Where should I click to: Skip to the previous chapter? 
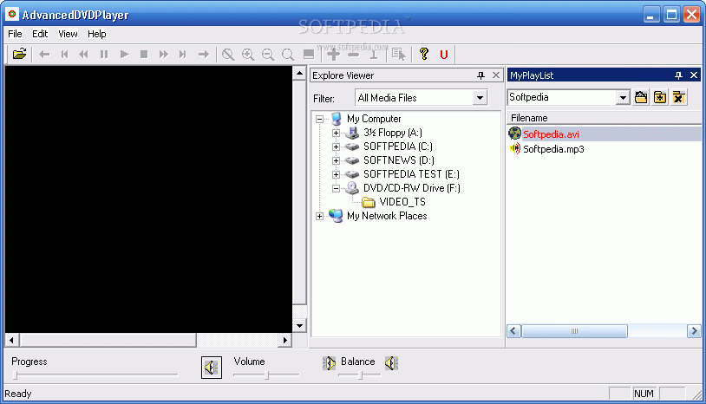[x=64, y=55]
